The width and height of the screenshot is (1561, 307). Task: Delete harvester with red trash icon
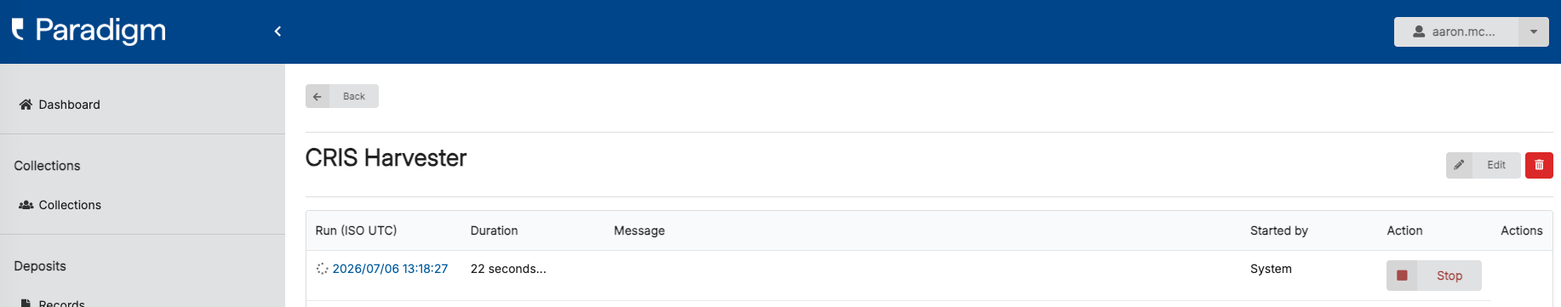point(1539,165)
